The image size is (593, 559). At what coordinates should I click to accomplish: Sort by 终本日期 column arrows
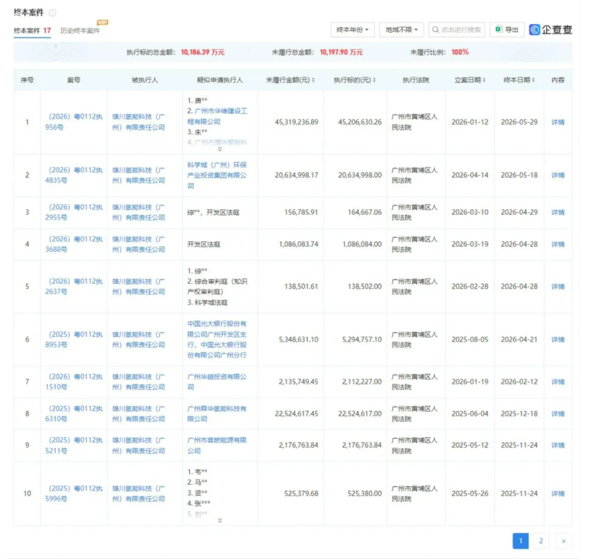click(x=533, y=80)
